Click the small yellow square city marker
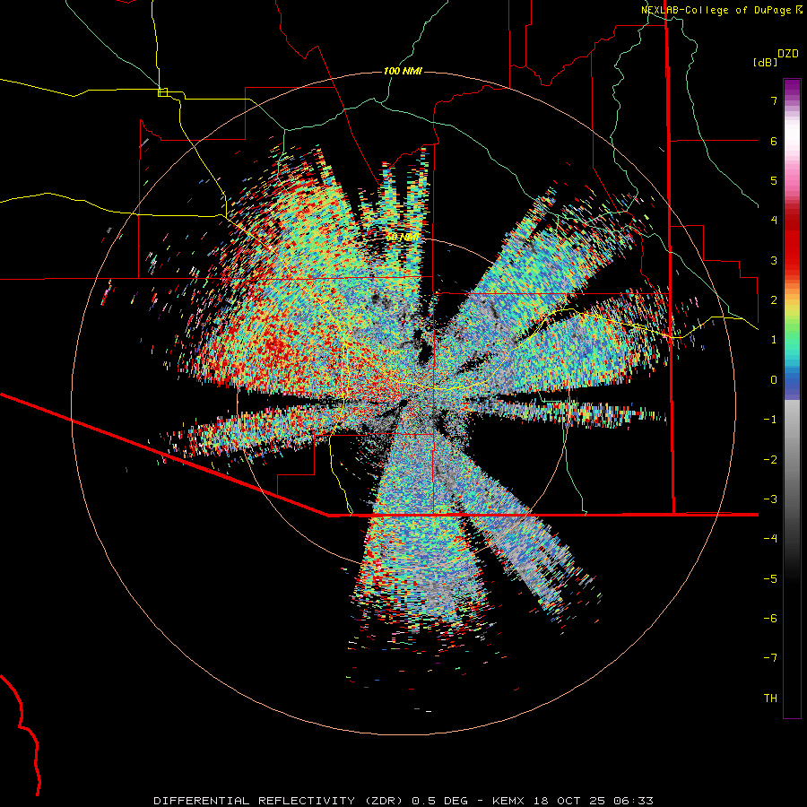This screenshot has height=807, width=807. click(162, 92)
